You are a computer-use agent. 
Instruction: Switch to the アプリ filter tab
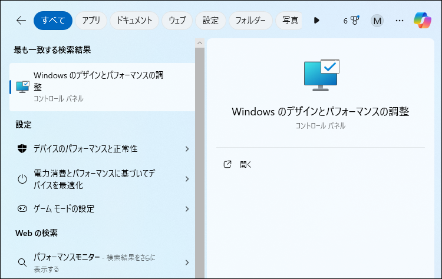pyautogui.click(x=91, y=21)
